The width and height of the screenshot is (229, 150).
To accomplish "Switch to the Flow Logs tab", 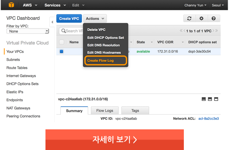I will 105,110.
